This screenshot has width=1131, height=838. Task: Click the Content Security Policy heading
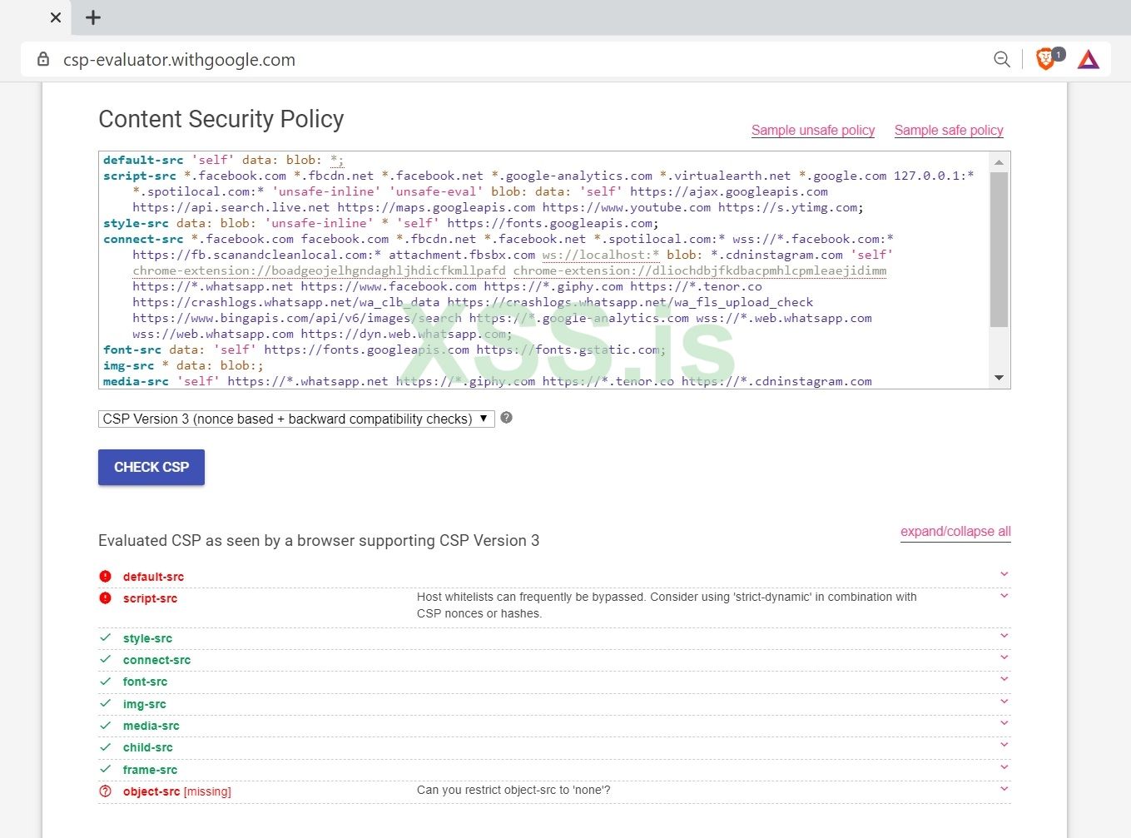[x=221, y=119]
